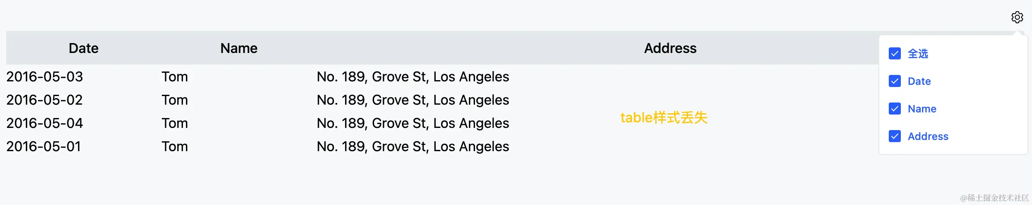
Task: Open the column settings gear icon
Action: click(x=1017, y=17)
